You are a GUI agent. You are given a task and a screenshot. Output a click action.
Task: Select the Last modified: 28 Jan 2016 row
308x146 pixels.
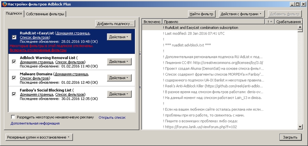220,34
